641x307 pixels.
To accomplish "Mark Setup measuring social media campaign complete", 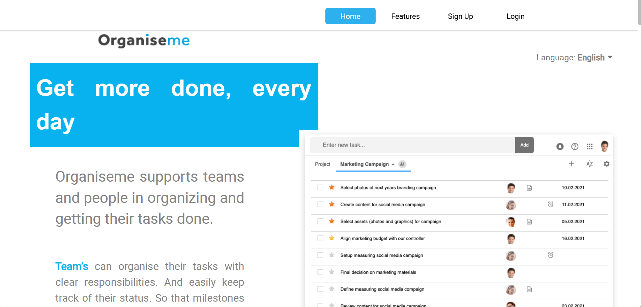I will point(320,255).
